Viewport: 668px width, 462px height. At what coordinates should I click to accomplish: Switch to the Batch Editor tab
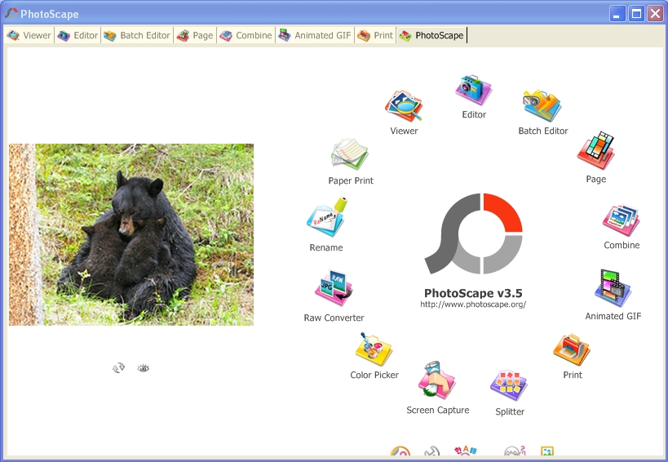(137, 35)
